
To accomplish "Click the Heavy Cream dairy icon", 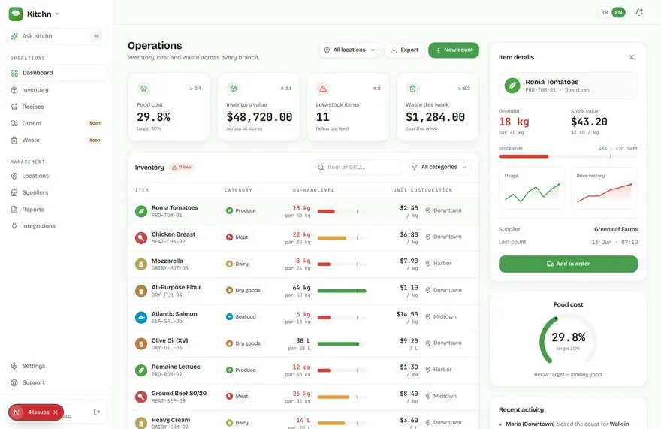I will tap(141, 423).
